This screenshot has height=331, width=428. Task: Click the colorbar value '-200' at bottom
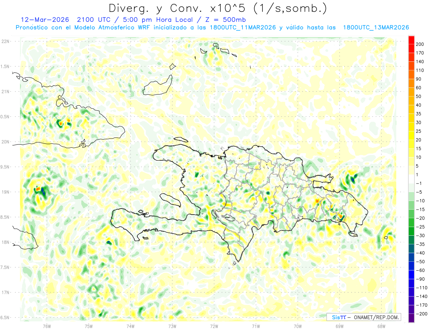pyautogui.click(x=421, y=314)
